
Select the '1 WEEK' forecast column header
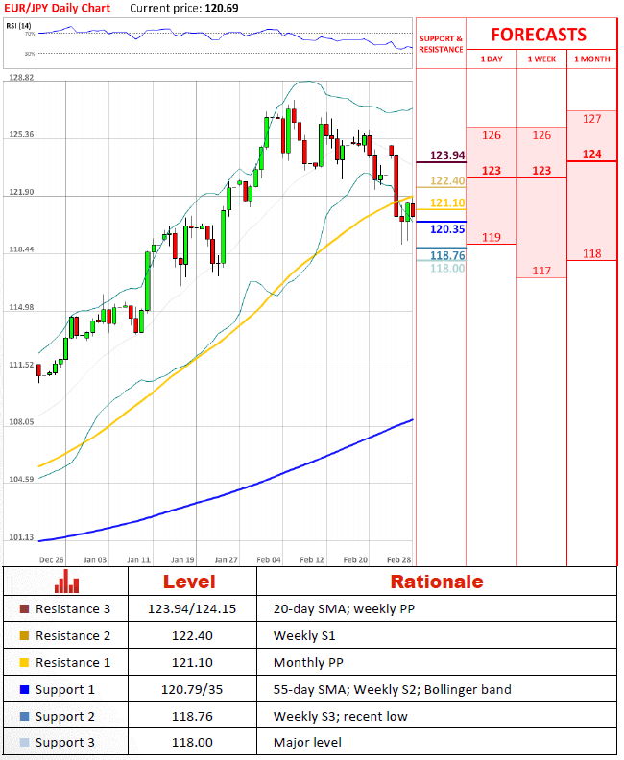(x=541, y=59)
